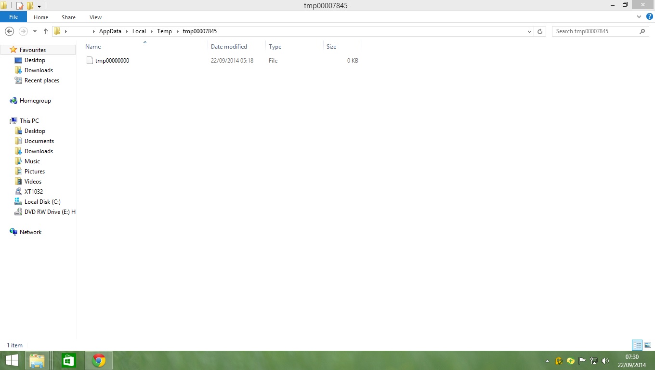Click the Action Center flag tray icon
This screenshot has height=370, width=655.
(582, 360)
